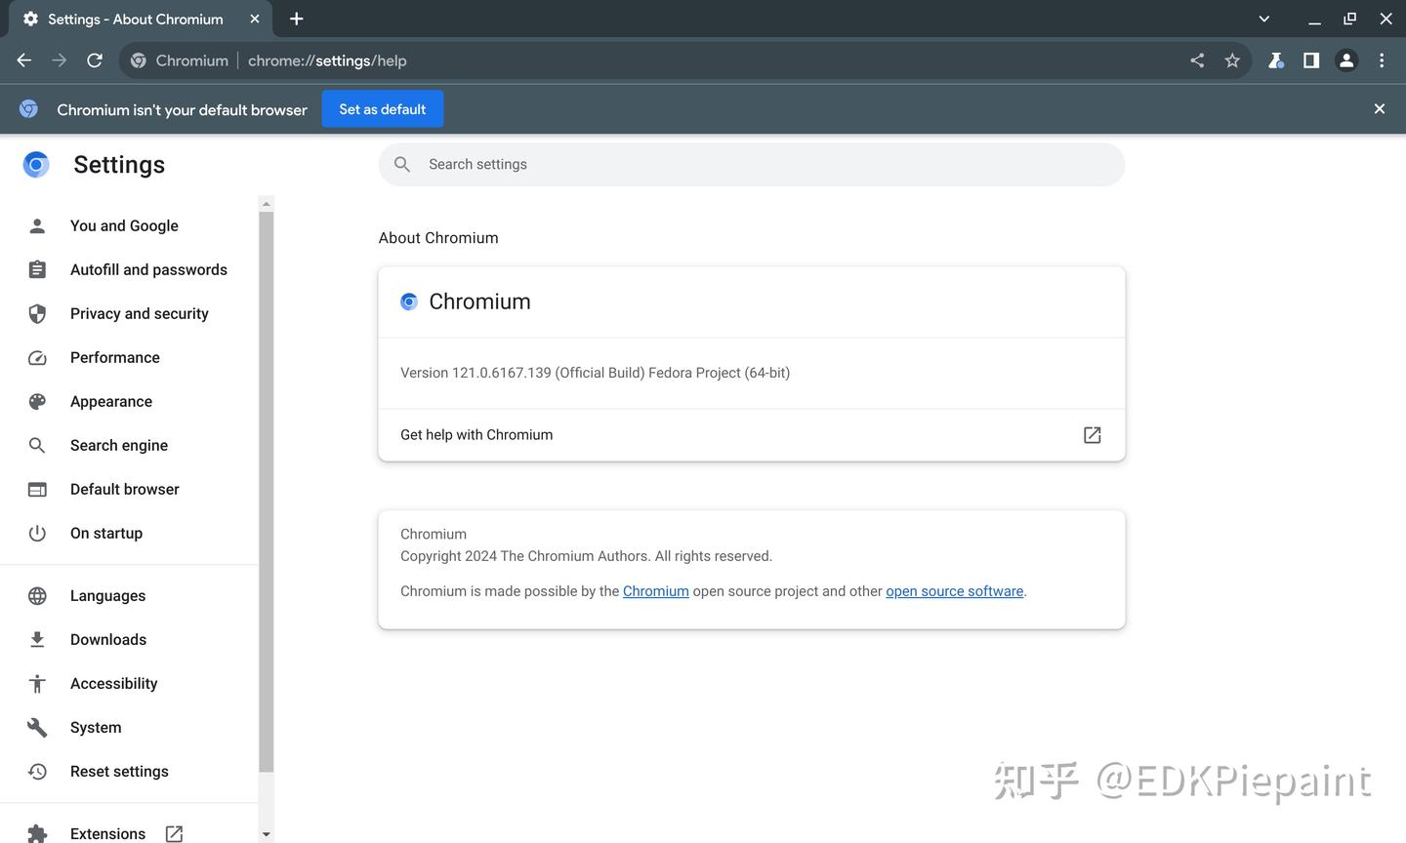Screen dimensions: 1406x843
Task: Click the restore clock icon beside Reset settings
Action: (37, 771)
